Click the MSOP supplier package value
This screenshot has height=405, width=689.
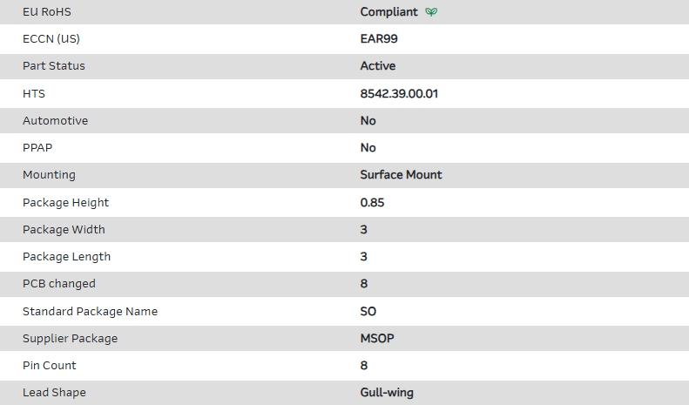(377, 338)
